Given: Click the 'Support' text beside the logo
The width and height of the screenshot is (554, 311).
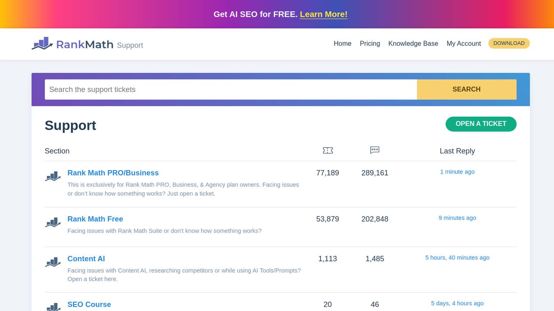Looking at the screenshot, I should tap(130, 45).
